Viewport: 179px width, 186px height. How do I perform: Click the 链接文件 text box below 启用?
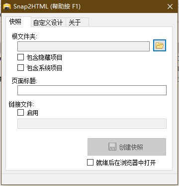pyautogui.click(x=92, y=124)
